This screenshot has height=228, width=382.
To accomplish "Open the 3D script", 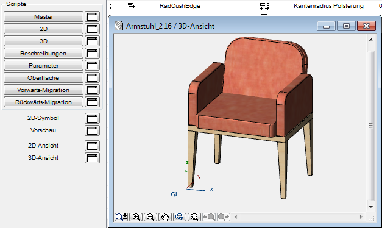I will click(44, 41).
